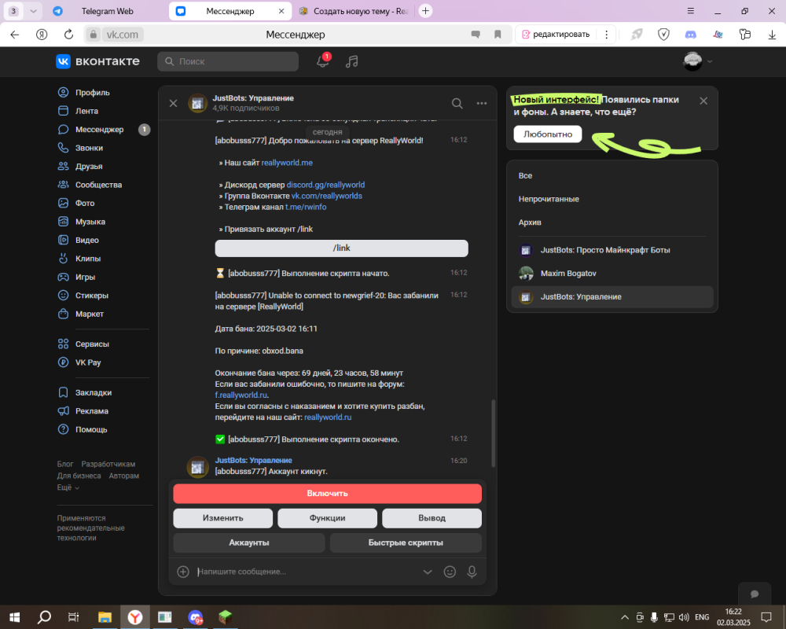Collapse the bot keyboard chevron

(x=427, y=572)
